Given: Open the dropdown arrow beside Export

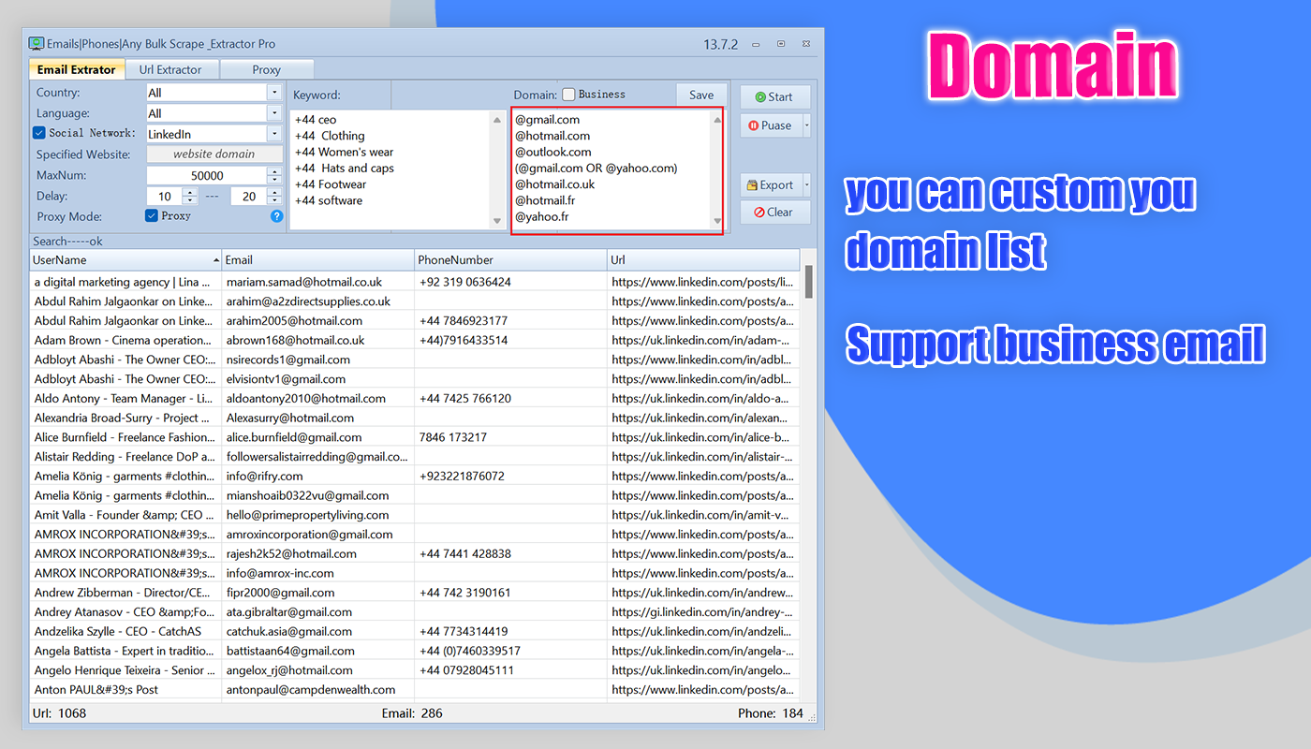Looking at the screenshot, I should coord(807,185).
